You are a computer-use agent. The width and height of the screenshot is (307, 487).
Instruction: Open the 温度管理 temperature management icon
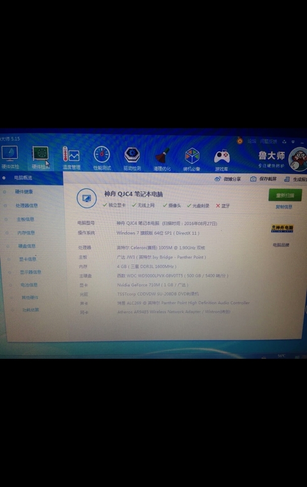pyautogui.click(x=71, y=158)
